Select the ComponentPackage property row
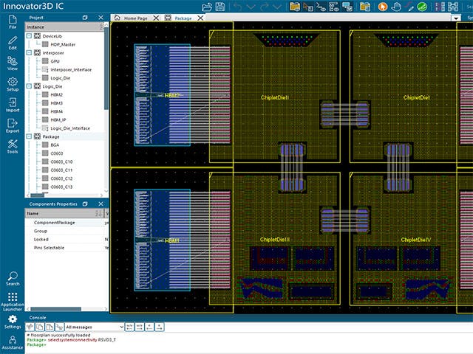The image size is (473, 354). click(67, 223)
